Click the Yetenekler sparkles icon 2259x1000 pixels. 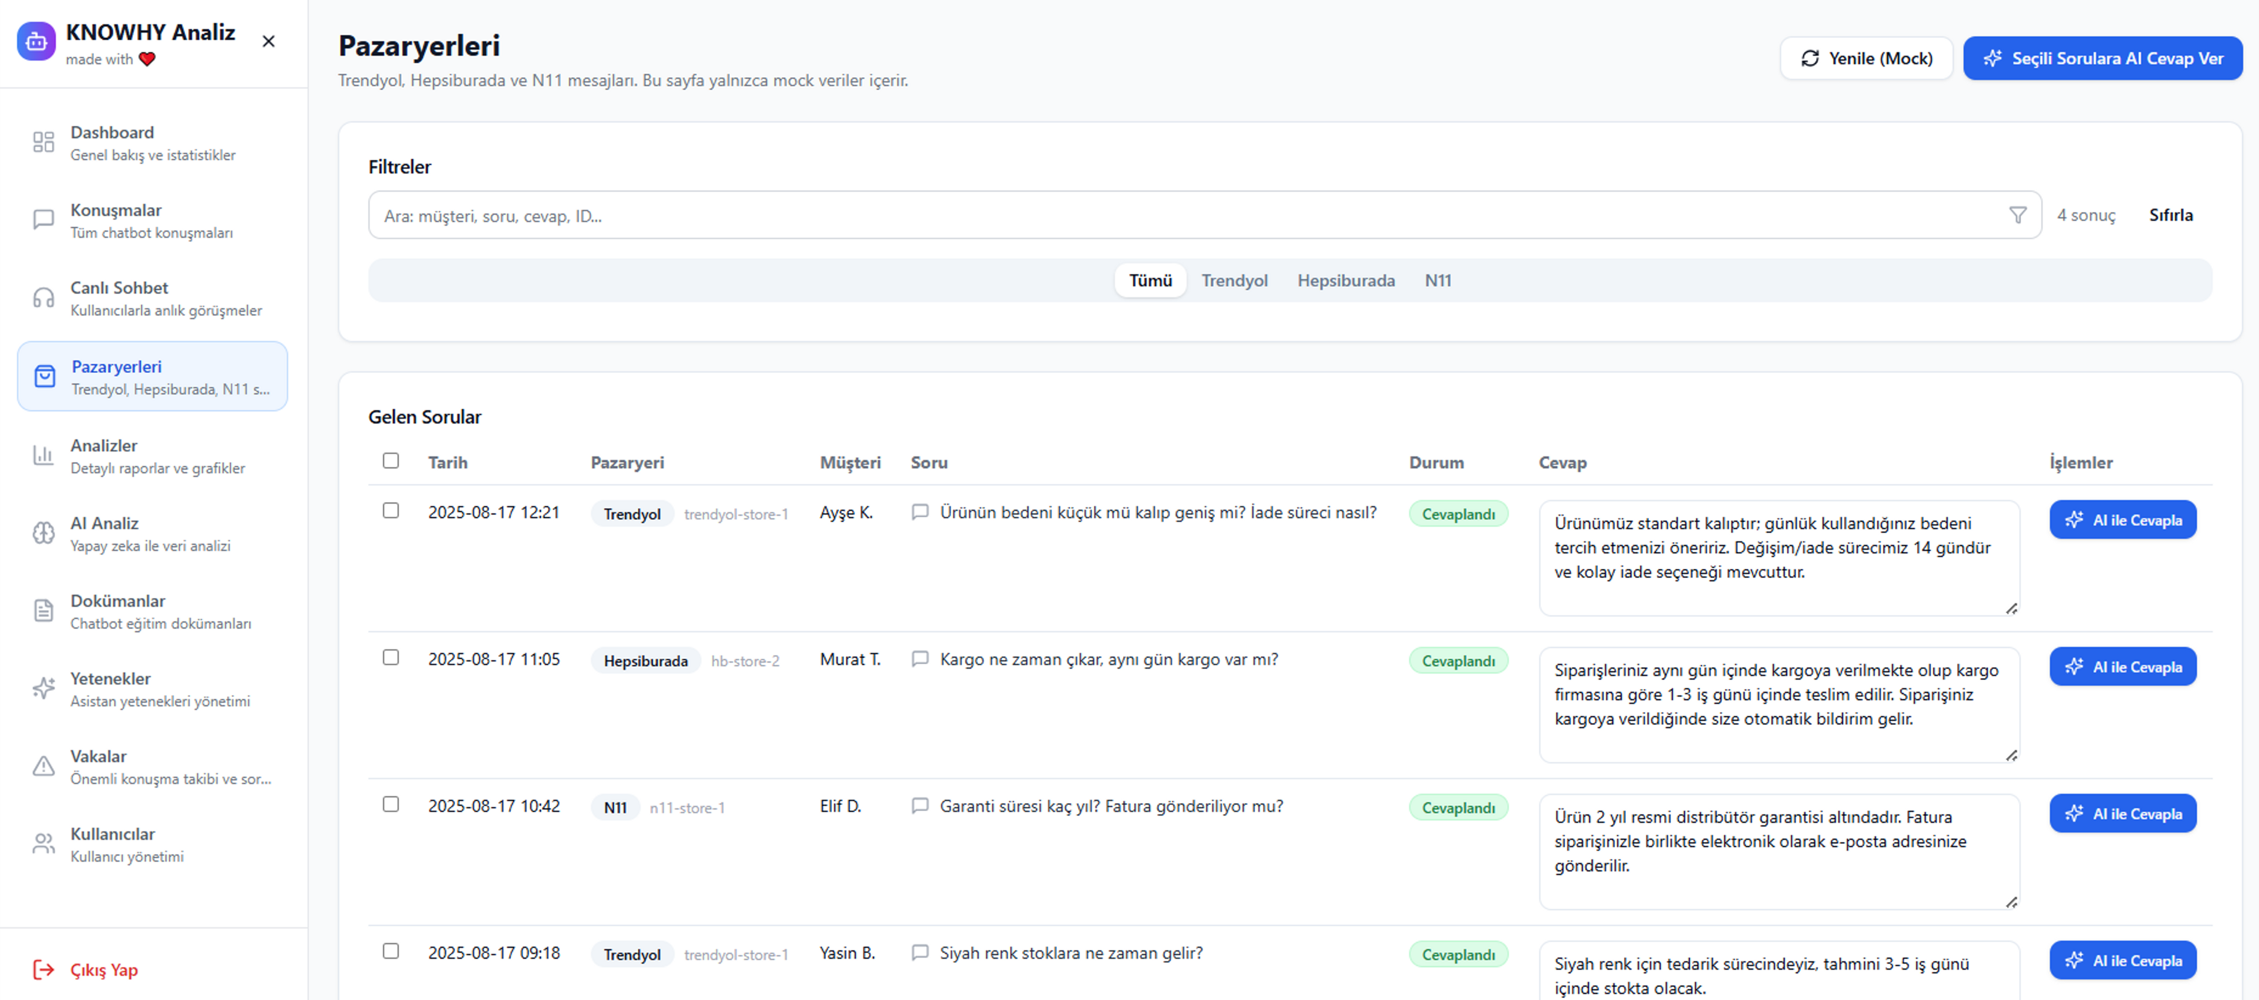click(44, 689)
